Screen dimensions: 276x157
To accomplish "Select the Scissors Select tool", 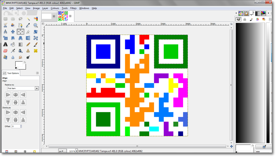I will 5,25.
